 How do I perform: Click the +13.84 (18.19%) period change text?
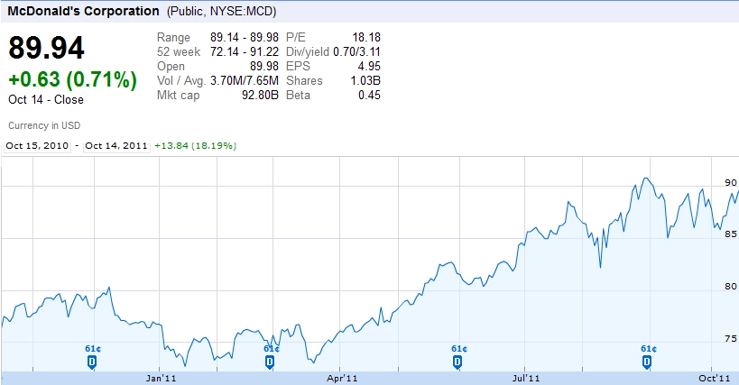(x=196, y=146)
